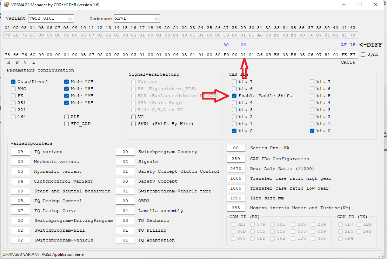
Task: Click the Lamella assembly value field
Action: [125, 211]
